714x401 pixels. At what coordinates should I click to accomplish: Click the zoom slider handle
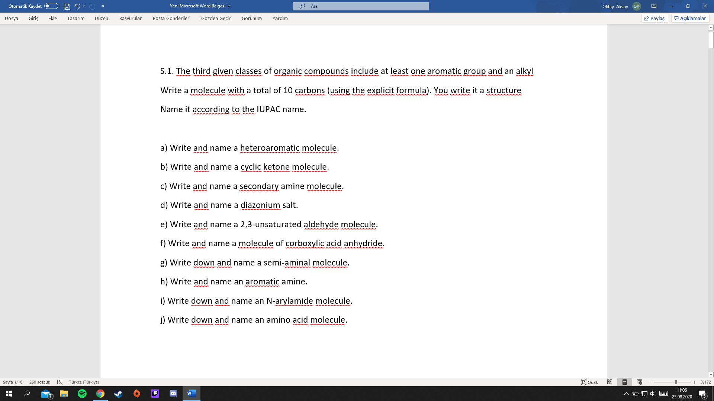tap(676, 382)
